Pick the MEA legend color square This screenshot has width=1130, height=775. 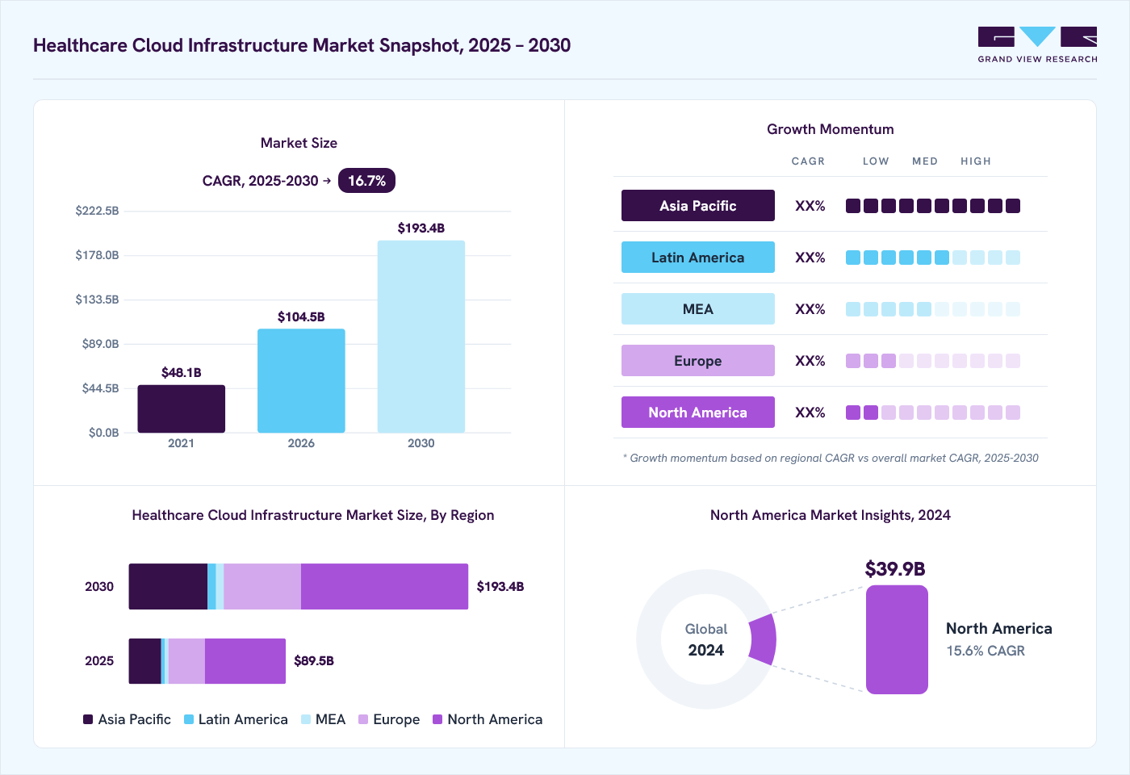coord(306,719)
